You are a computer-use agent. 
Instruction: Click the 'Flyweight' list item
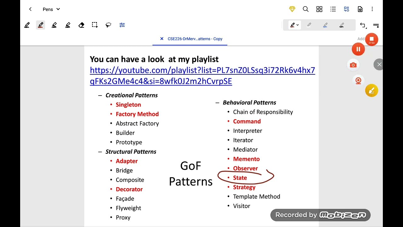(128, 208)
